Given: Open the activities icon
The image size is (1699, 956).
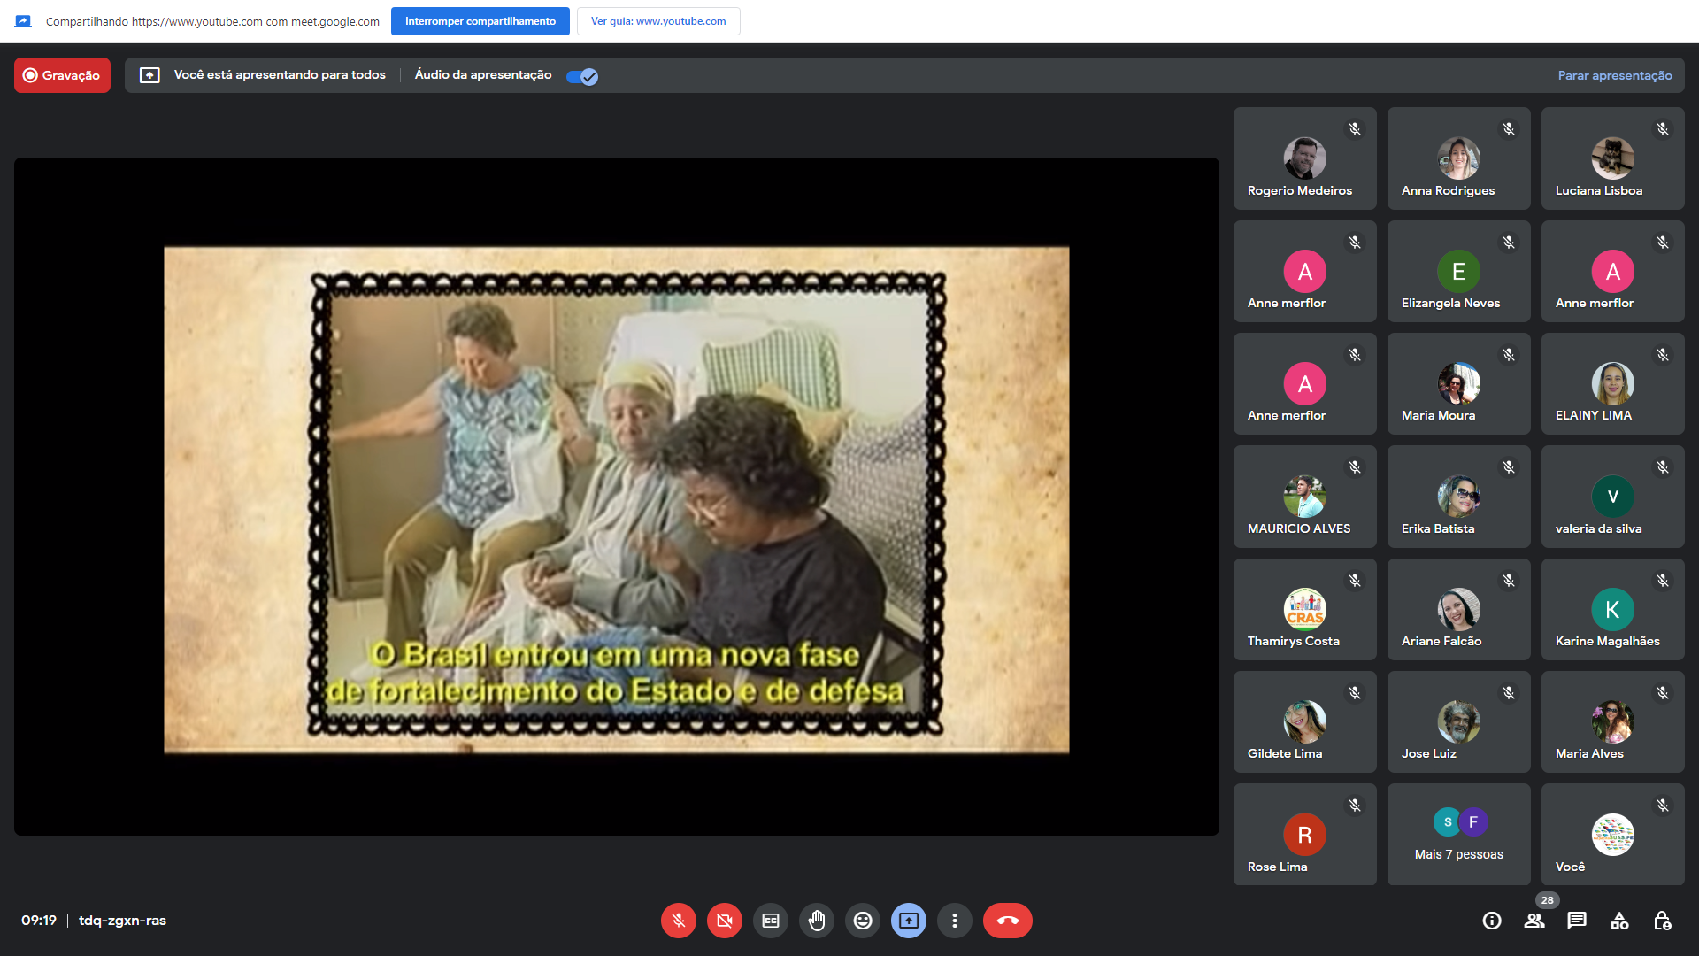Looking at the screenshot, I should 1619,921.
